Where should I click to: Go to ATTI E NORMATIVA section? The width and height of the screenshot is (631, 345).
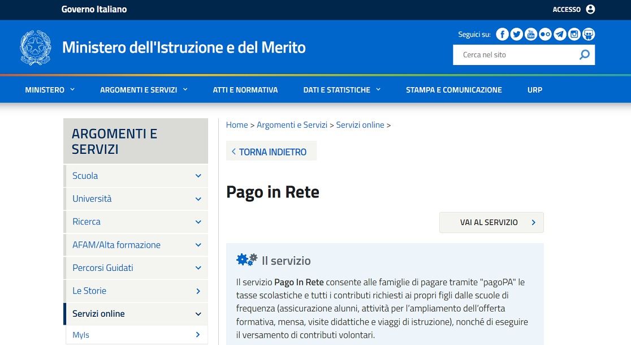(245, 90)
